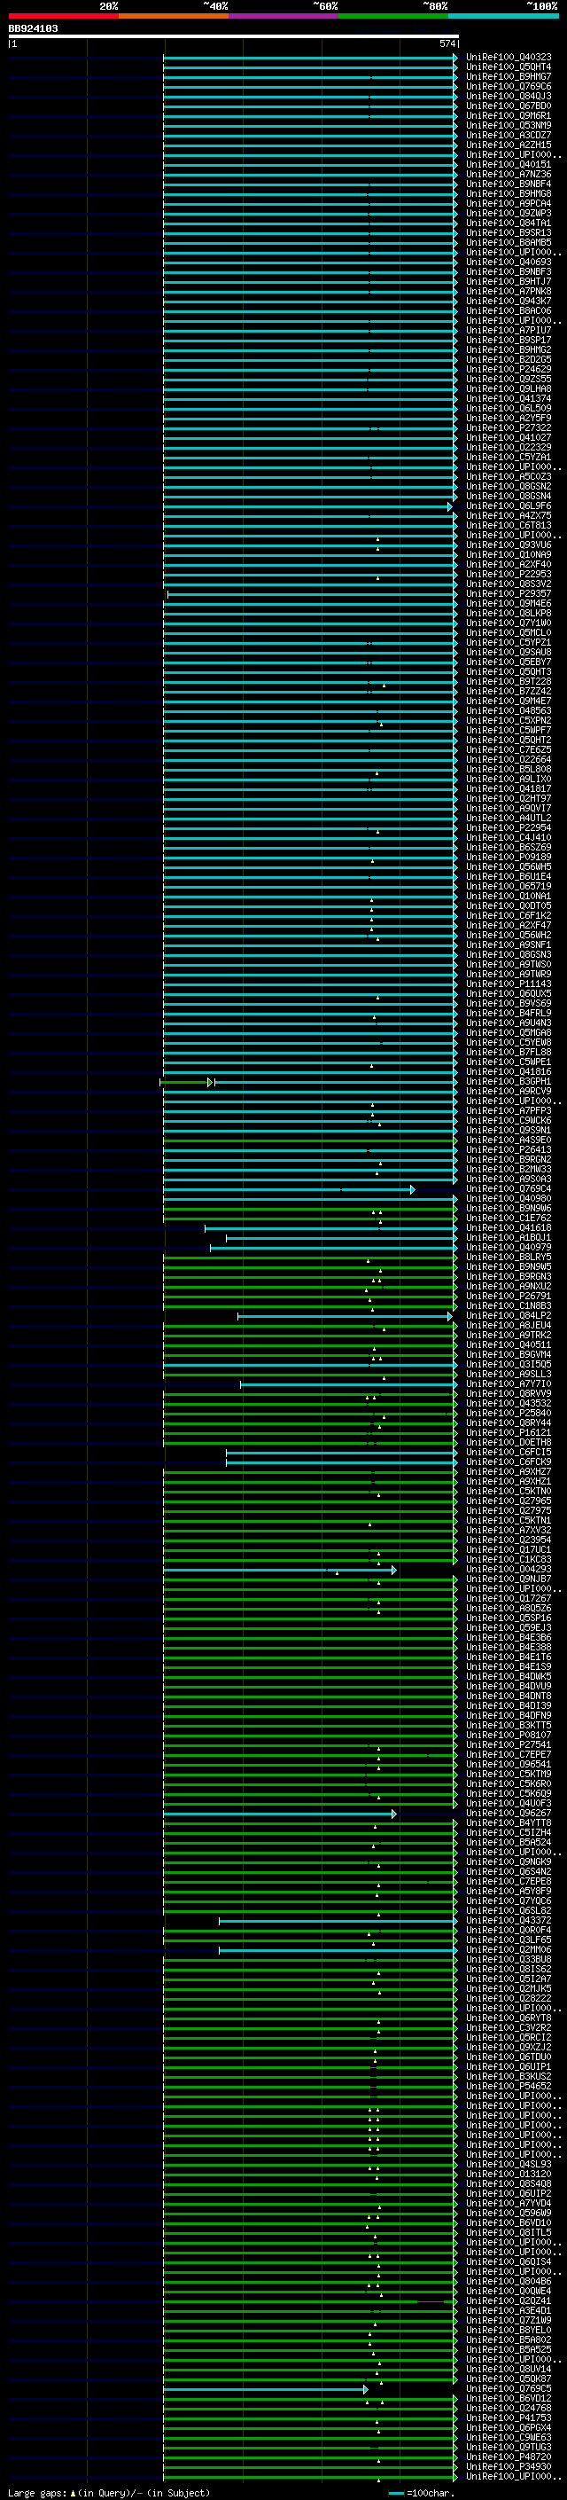Select UniRef100_P16121 label
Image resolution: width=567 pixels, height=2500 pixels.
click(x=509, y=1432)
